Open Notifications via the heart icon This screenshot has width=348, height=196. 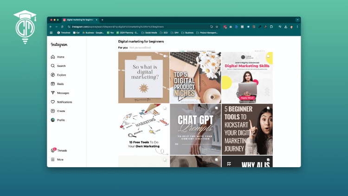53,102
